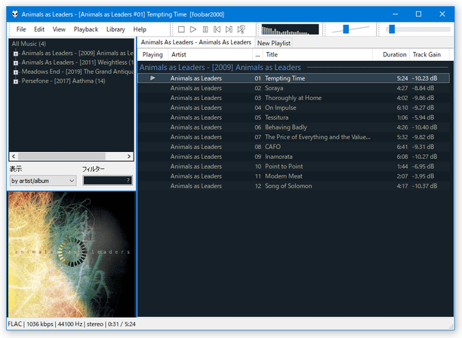Screen dimensions: 462x338
Task: Select the track 'Soraya'
Action: click(294, 88)
